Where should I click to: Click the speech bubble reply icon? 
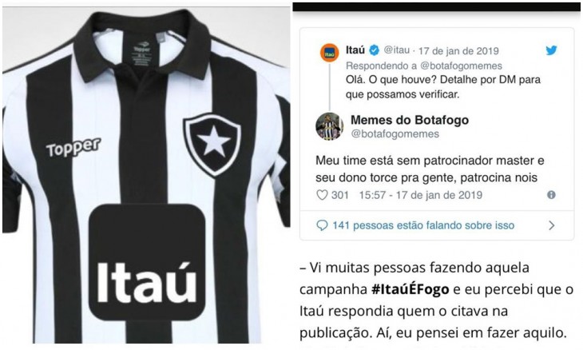point(322,225)
